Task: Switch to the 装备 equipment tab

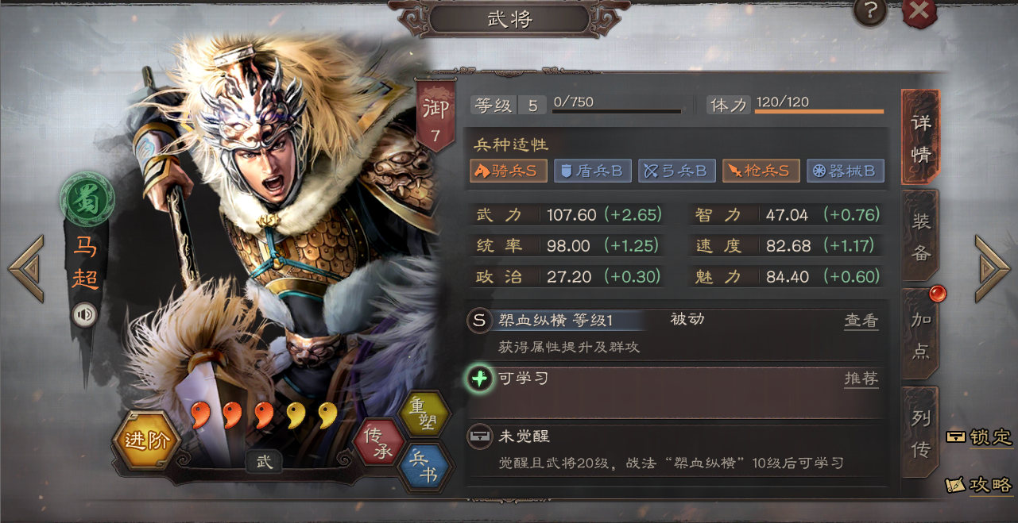Action: pos(920,237)
